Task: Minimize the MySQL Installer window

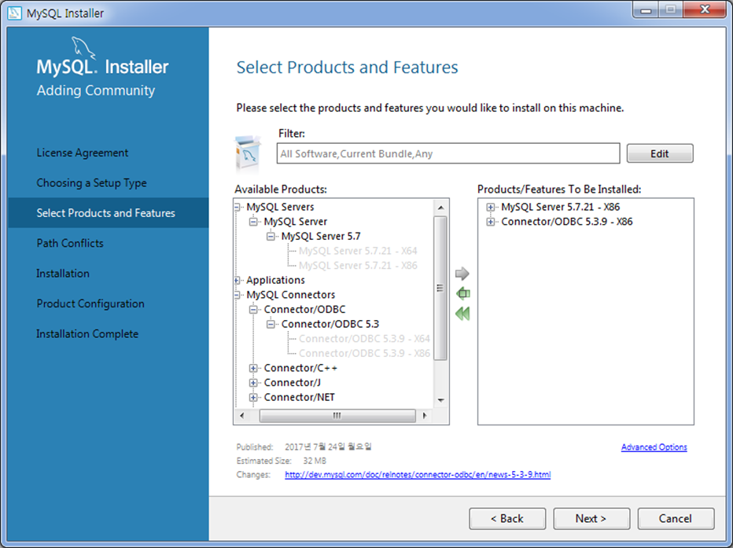Action: click(646, 9)
